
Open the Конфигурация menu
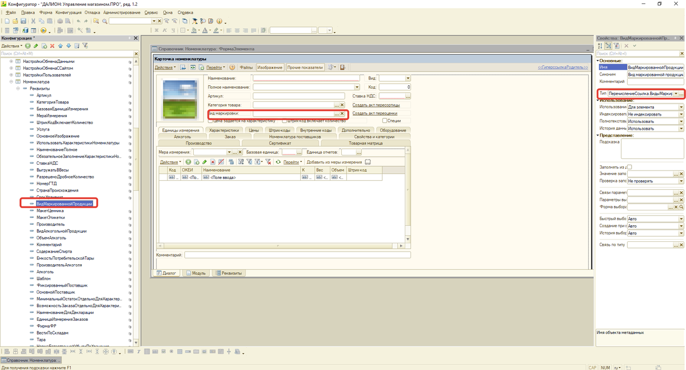pos(69,12)
